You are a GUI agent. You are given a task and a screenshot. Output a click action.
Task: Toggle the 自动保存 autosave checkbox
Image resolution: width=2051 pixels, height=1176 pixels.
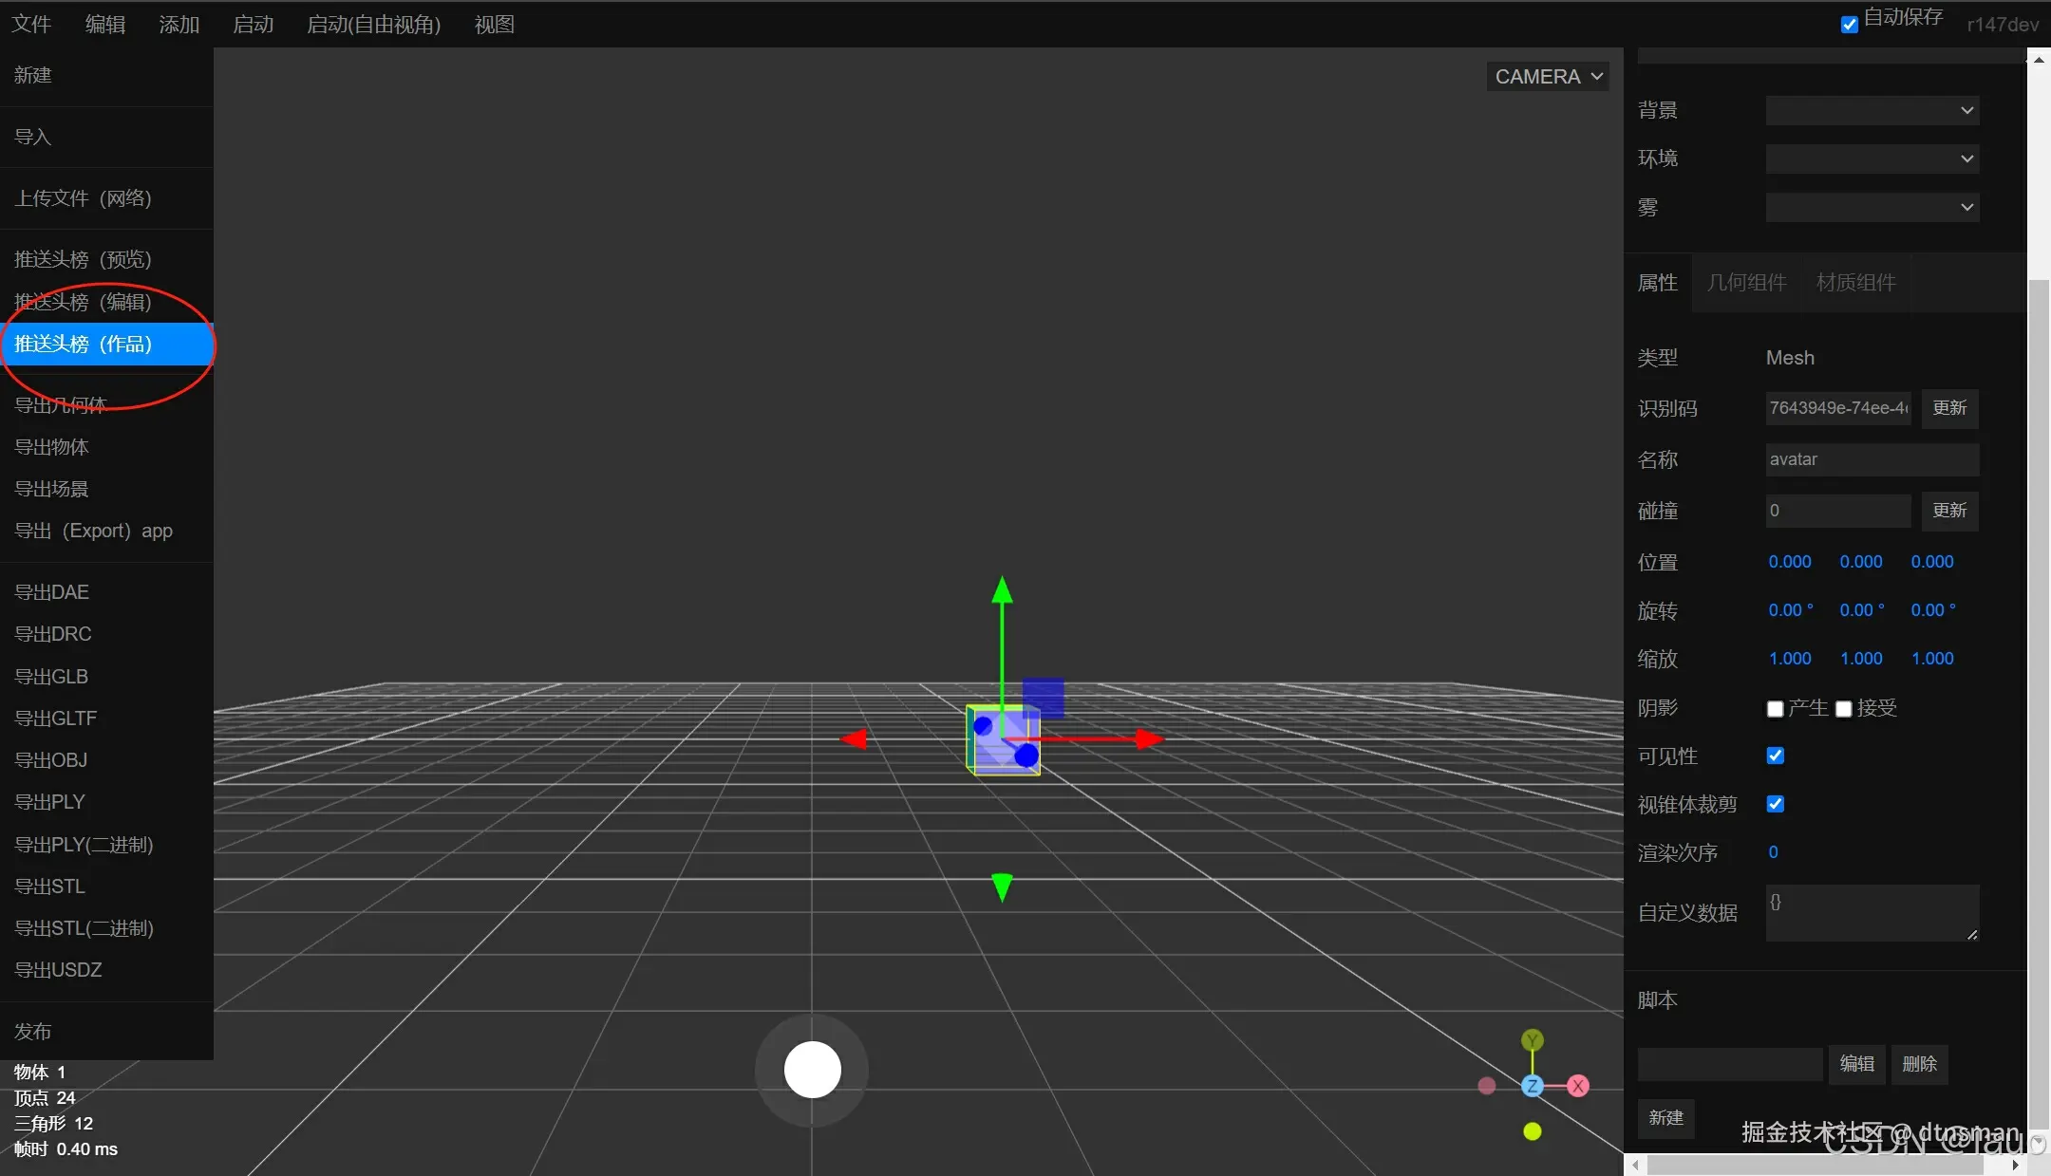[1849, 25]
